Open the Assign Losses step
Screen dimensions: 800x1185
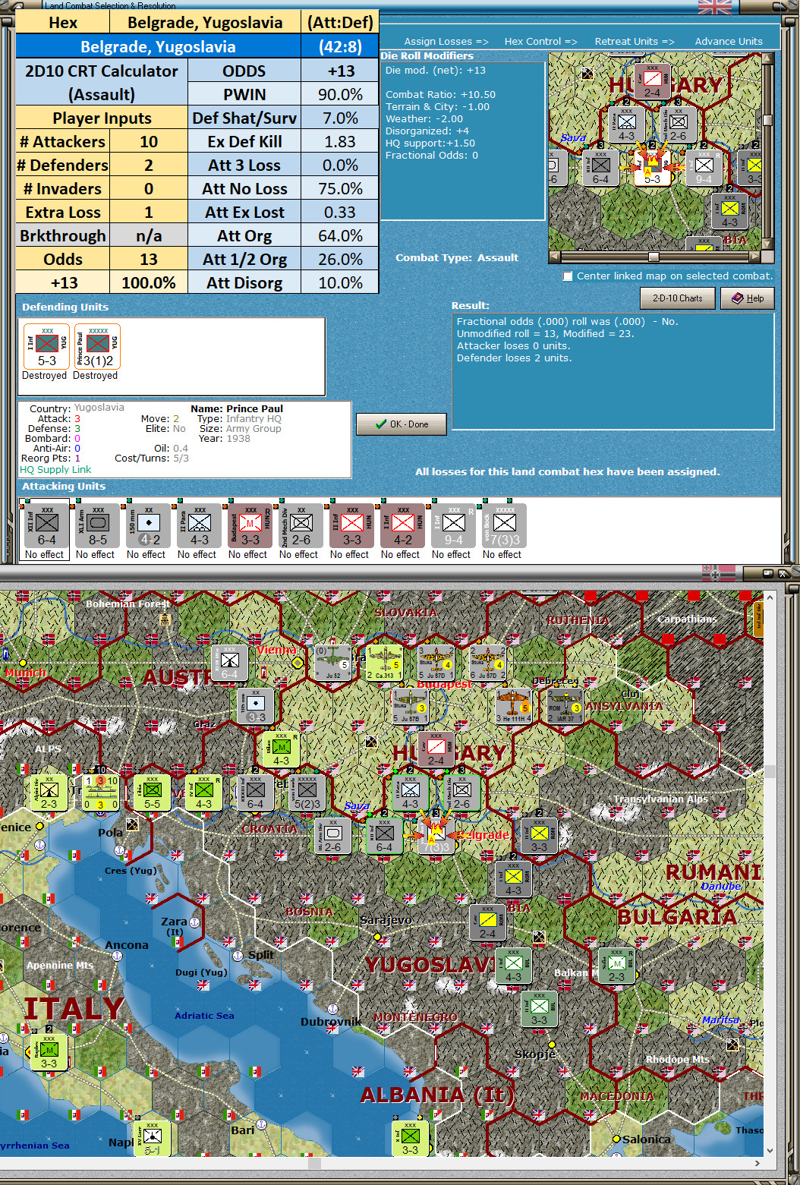click(446, 42)
